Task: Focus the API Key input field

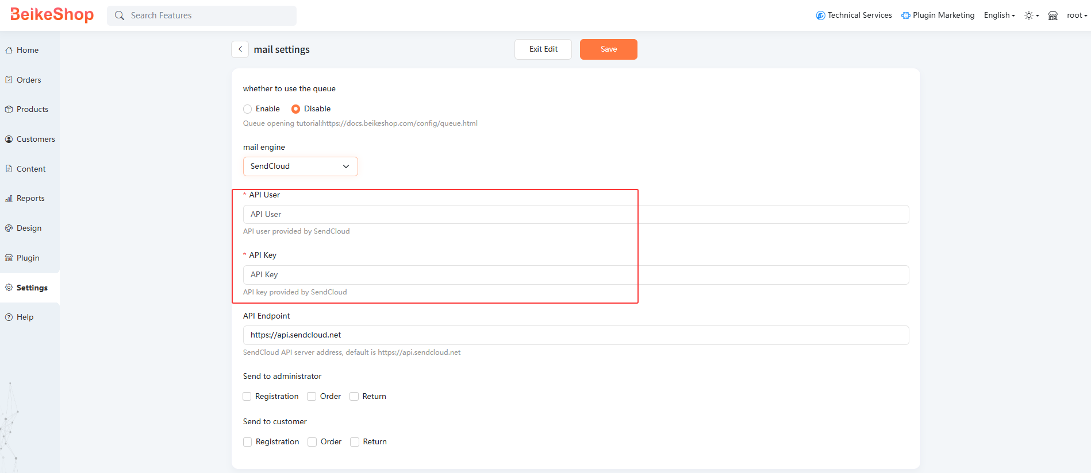Action: pyautogui.click(x=575, y=275)
